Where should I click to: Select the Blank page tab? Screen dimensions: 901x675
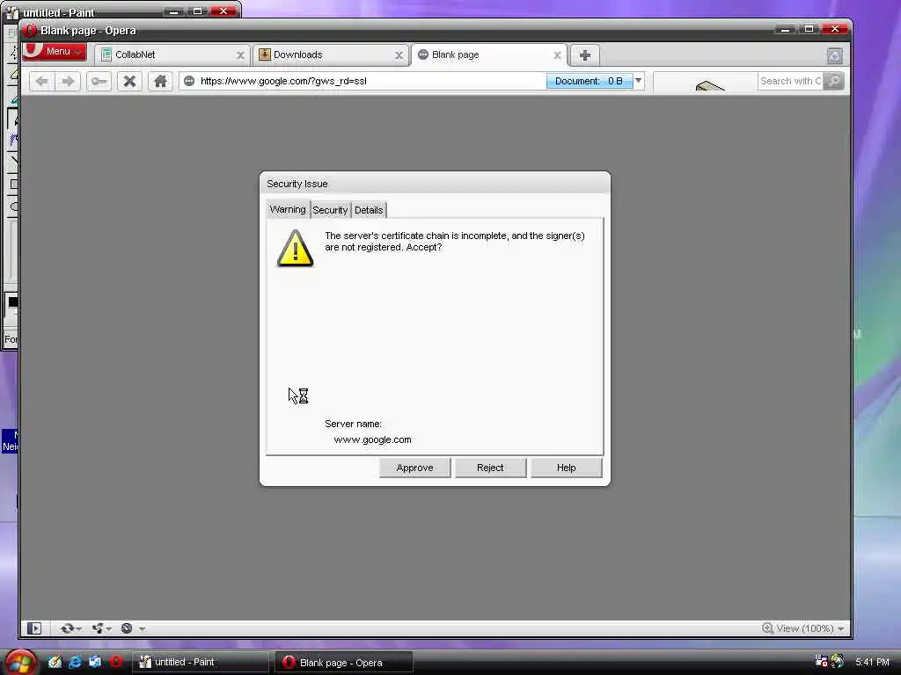488,55
